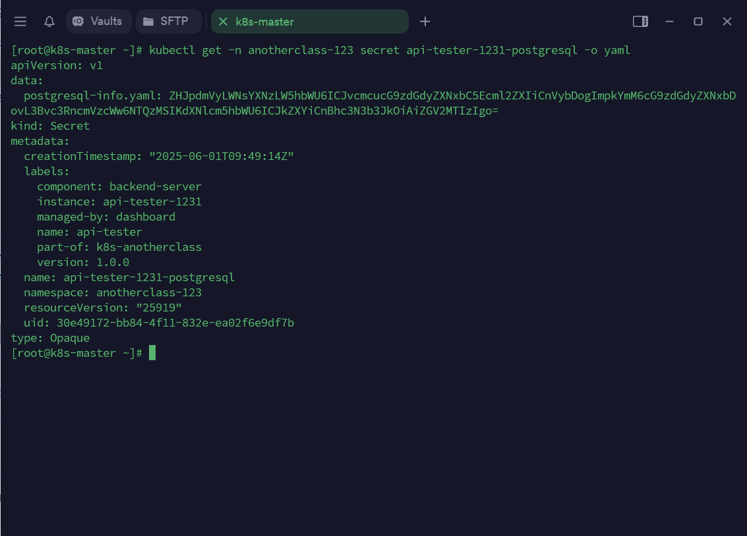Image resolution: width=747 pixels, height=536 pixels.
Task: Click the resourceVersion "25919" line
Action: point(102,308)
